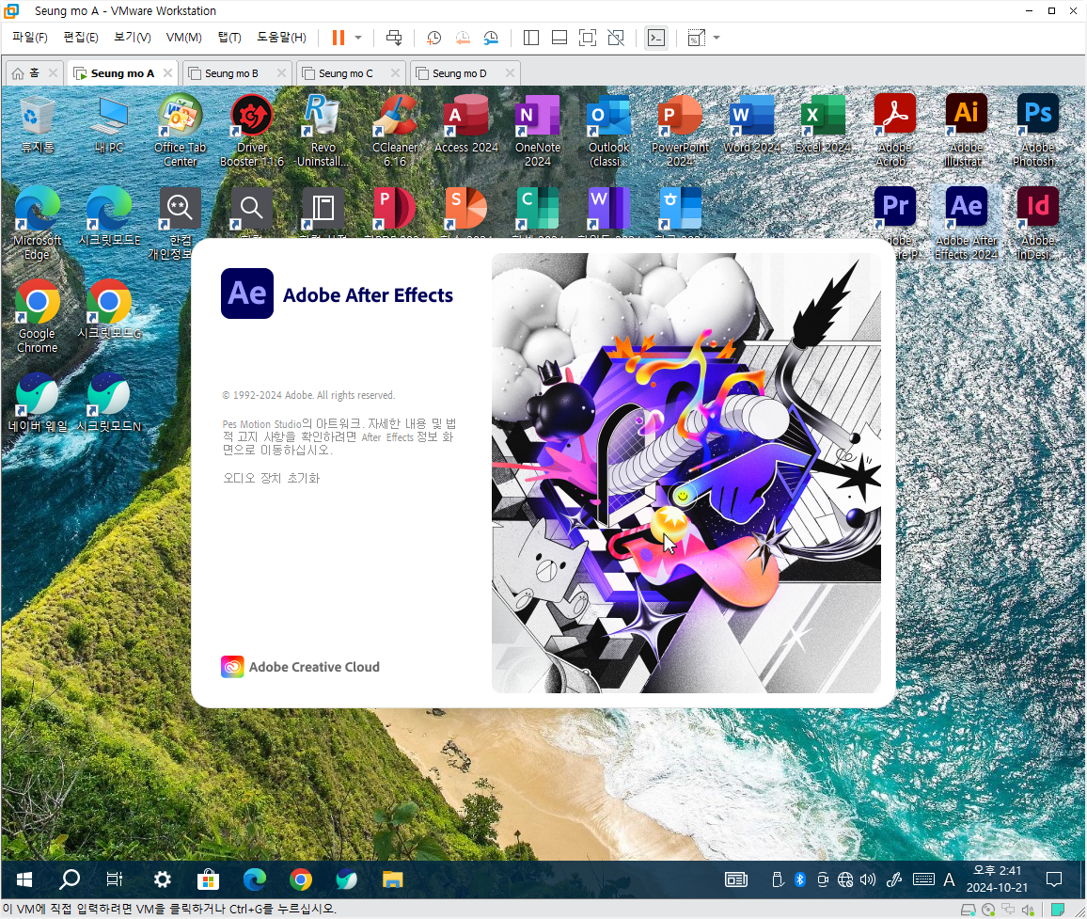
Task: Expand stretch display dropdown arrow
Action: pyautogui.click(x=717, y=38)
